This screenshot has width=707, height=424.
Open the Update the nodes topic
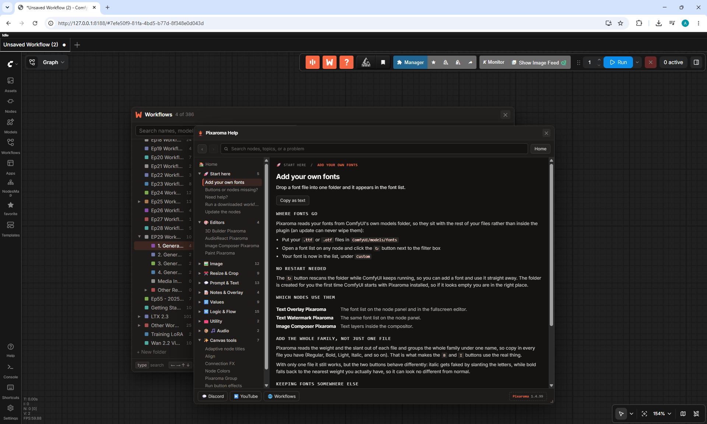(222, 212)
